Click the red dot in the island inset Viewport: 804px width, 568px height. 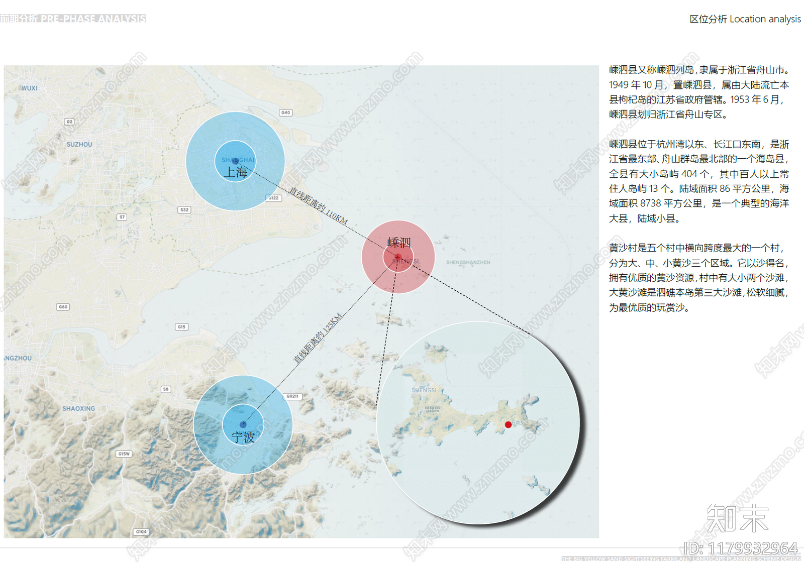click(x=508, y=424)
